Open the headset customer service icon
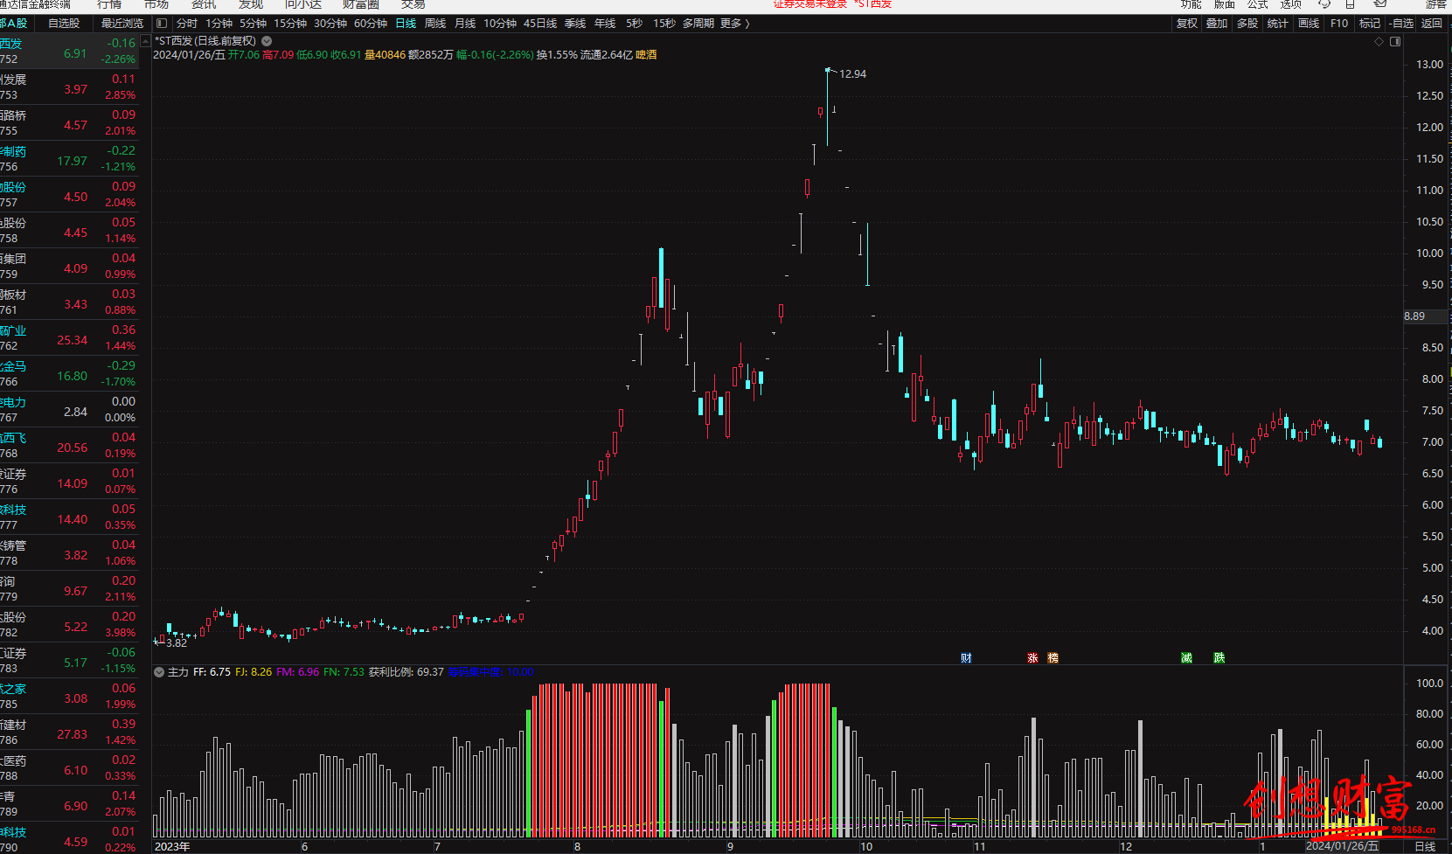Screen dimensions: 1452x854 [x=1324, y=4]
